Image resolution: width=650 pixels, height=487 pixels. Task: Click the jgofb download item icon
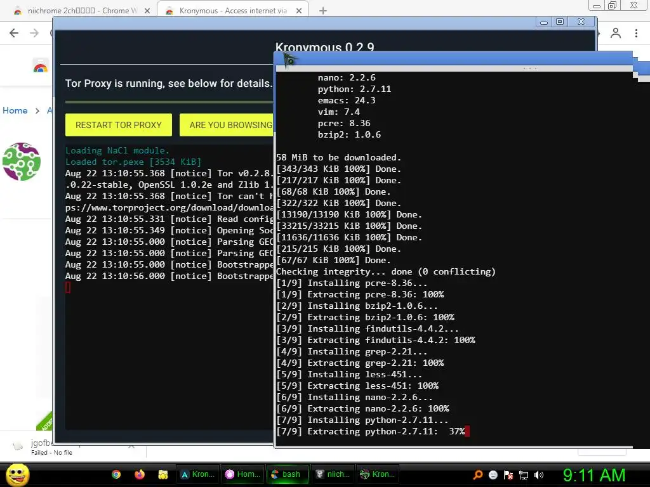(18, 446)
